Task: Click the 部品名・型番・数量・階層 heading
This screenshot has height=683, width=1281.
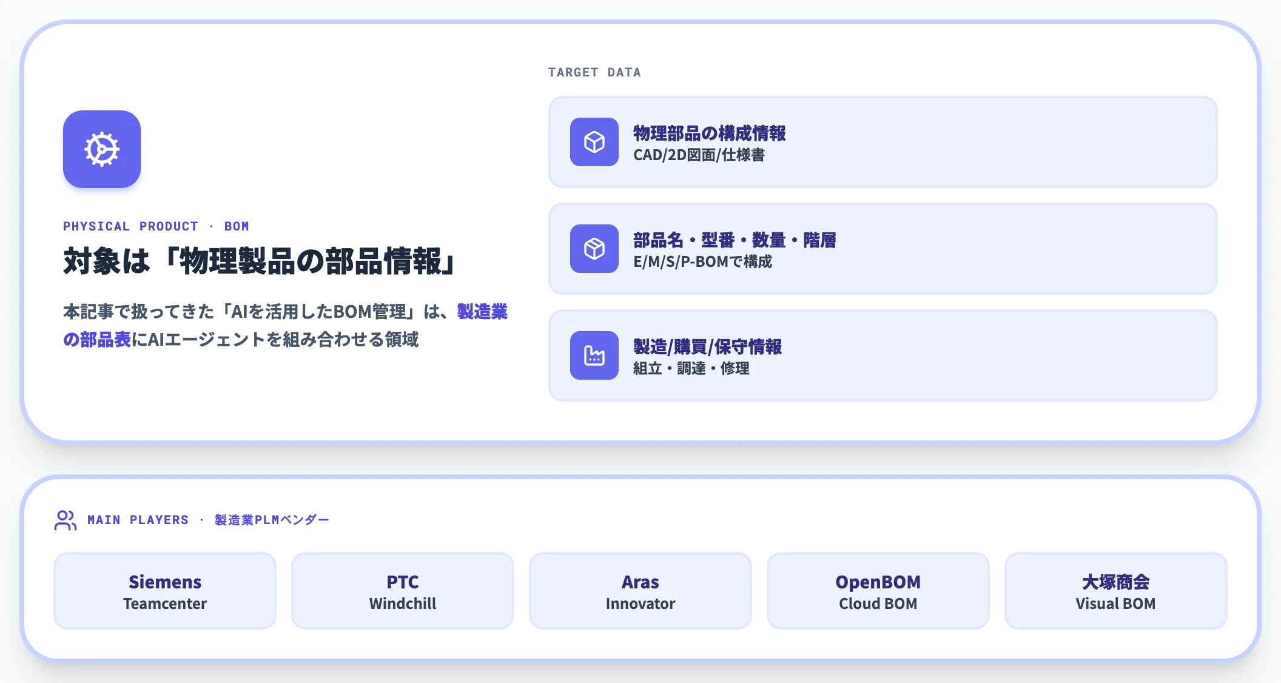Action: pyautogui.click(x=735, y=240)
